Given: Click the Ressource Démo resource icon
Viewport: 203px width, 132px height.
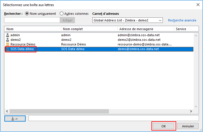Looking at the screenshot, I should pyautogui.click(x=8, y=44).
